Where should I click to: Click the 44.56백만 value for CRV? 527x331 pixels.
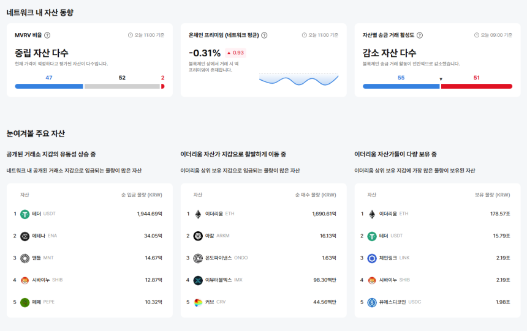point(325,302)
